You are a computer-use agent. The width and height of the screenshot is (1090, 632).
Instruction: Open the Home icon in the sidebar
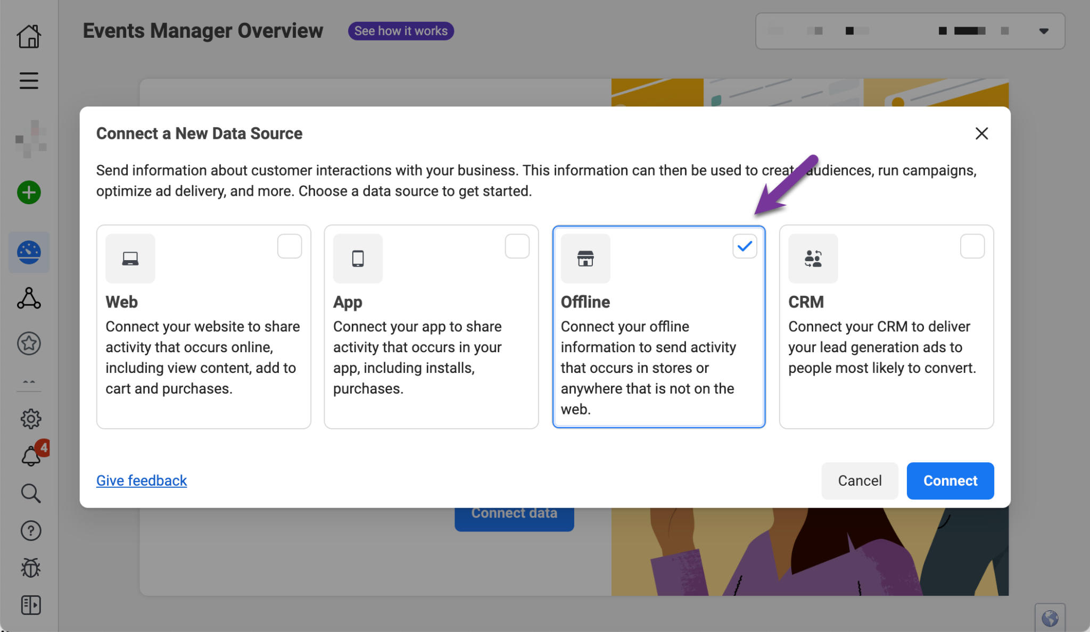(x=29, y=36)
